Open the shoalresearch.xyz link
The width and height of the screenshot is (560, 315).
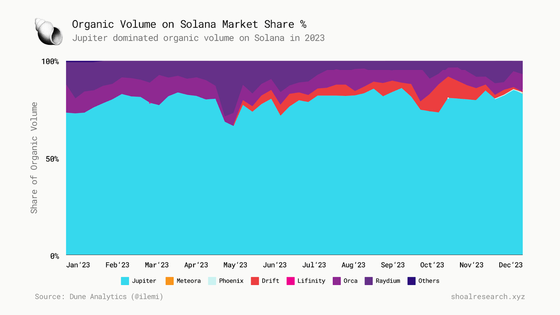point(488,296)
